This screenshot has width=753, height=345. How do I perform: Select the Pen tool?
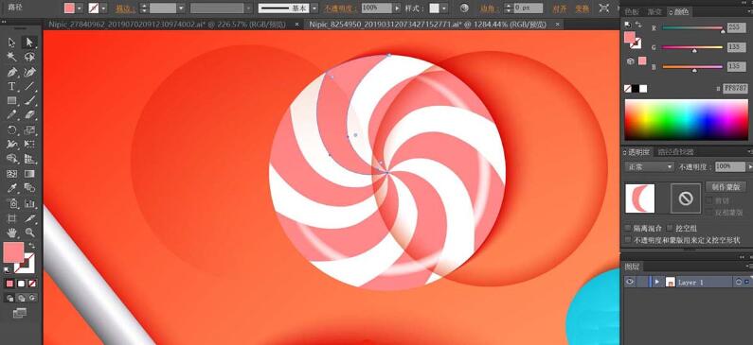(x=11, y=72)
